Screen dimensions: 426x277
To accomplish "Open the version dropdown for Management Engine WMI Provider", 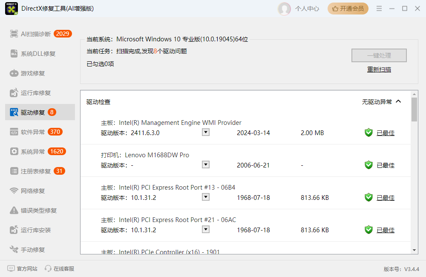I will coord(206,133).
